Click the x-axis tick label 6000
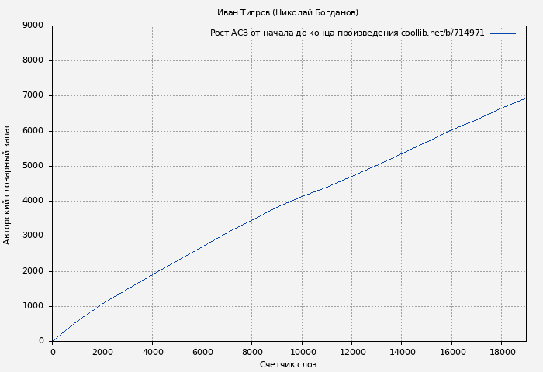The height and width of the screenshot is (372, 543). tap(202, 352)
